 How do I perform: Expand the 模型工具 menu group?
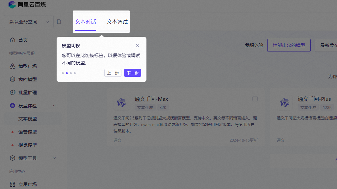54,158
